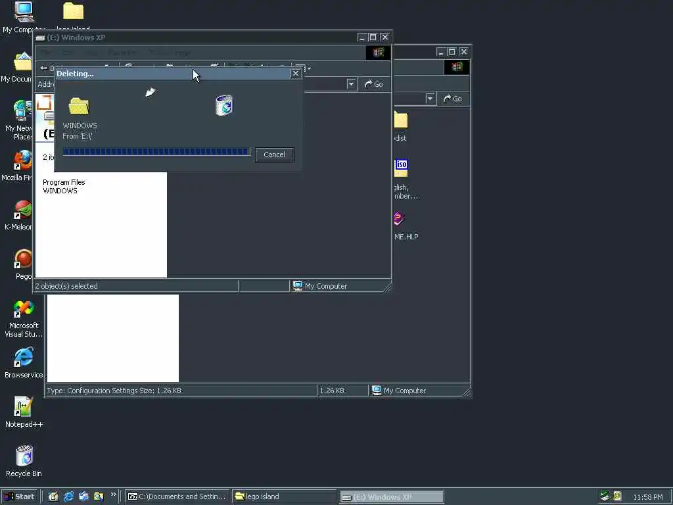Screen dimensions: 673x505
Task: Switch to C:\Documents and Settin... taskbar button
Action: tap(177, 496)
